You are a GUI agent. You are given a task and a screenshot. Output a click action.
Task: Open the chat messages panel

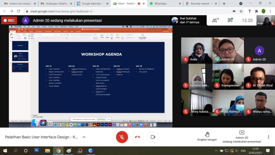tap(230, 20)
